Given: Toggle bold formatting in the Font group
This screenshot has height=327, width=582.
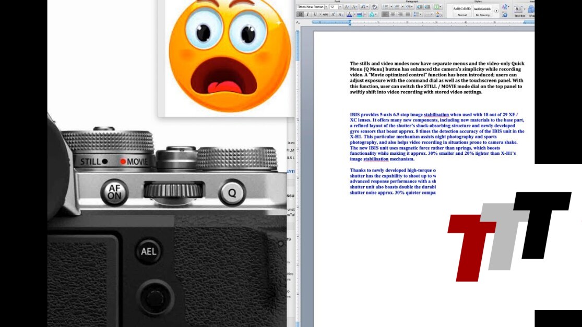Looking at the screenshot, I should coord(300,15).
